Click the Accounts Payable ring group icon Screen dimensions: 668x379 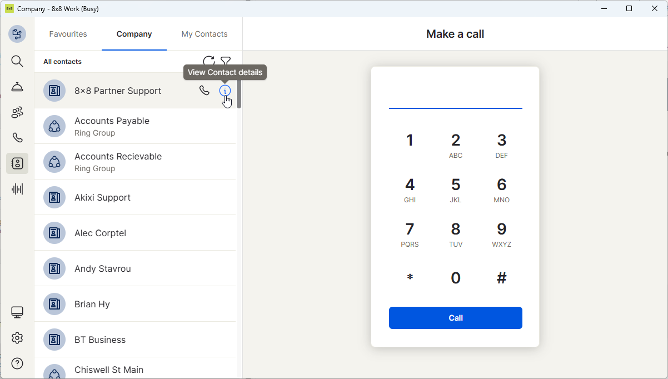[x=54, y=126]
